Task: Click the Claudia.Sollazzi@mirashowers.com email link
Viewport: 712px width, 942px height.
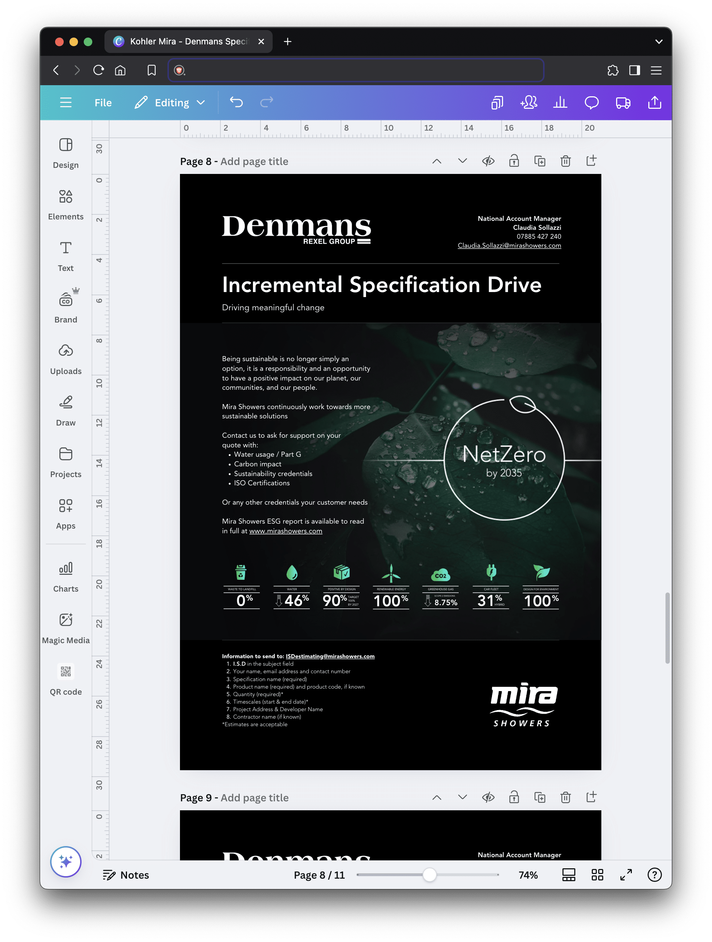Action: coord(509,245)
